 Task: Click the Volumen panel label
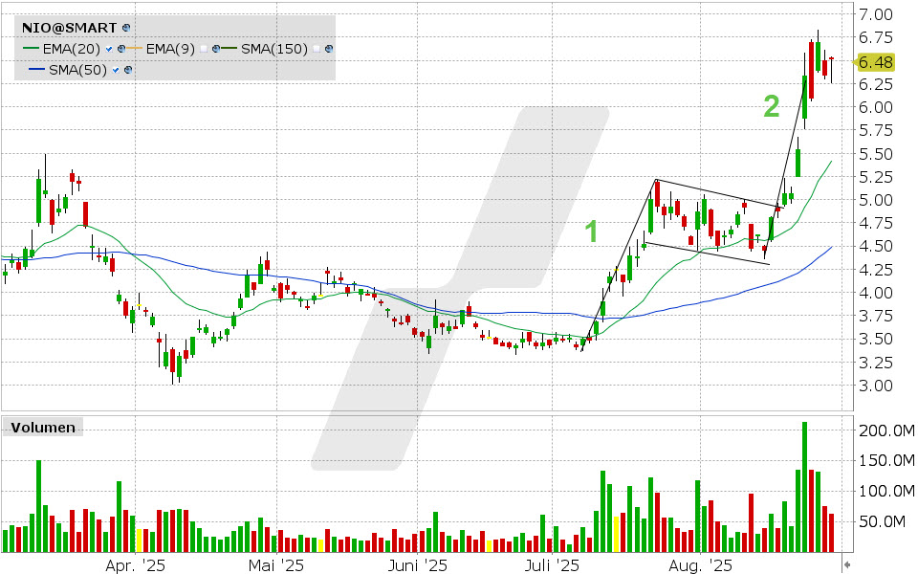tap(43, 428)
